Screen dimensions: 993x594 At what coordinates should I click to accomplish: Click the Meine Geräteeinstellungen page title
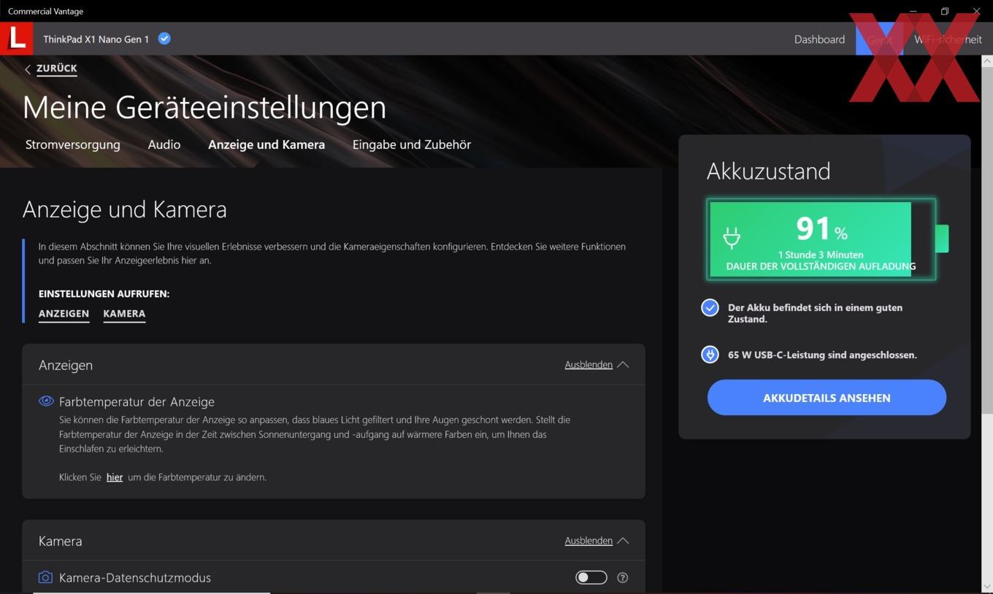click(204, 107)
